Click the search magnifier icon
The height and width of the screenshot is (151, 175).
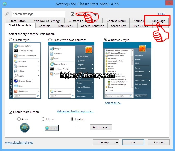[x=7, y=14]
